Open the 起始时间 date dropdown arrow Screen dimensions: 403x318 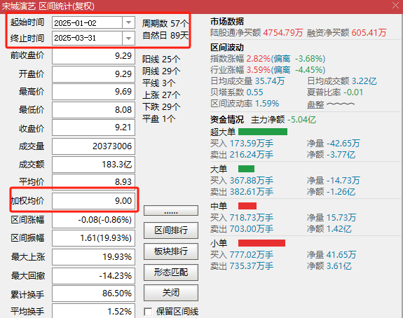(128, 23)
